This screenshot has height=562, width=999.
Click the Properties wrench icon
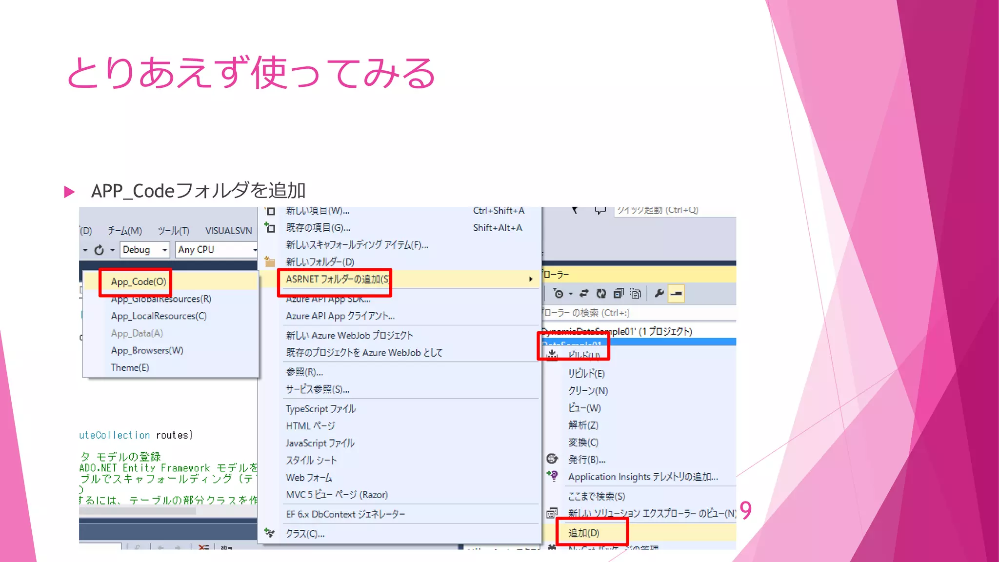click(x=659, y=294)
